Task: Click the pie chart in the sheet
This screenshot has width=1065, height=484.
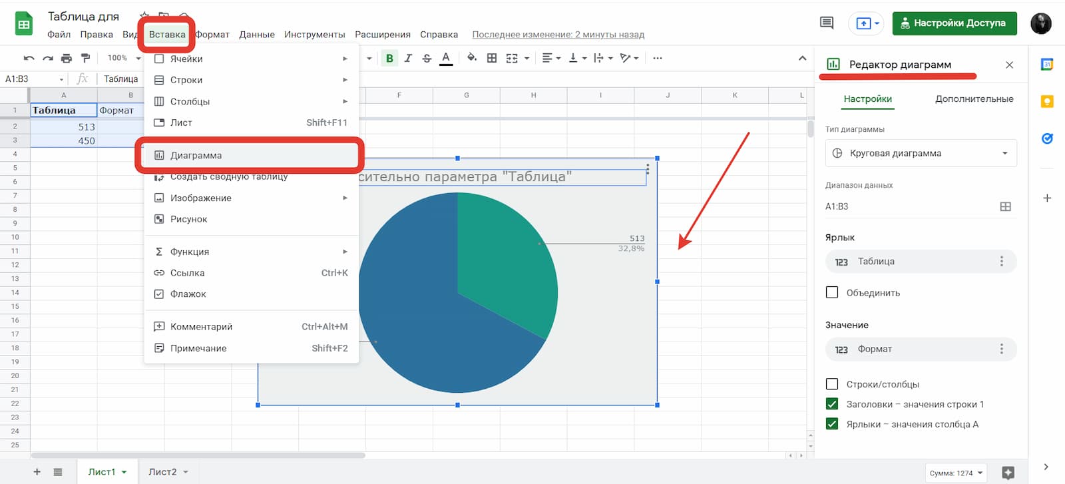Action: click(x=458, y=293)
